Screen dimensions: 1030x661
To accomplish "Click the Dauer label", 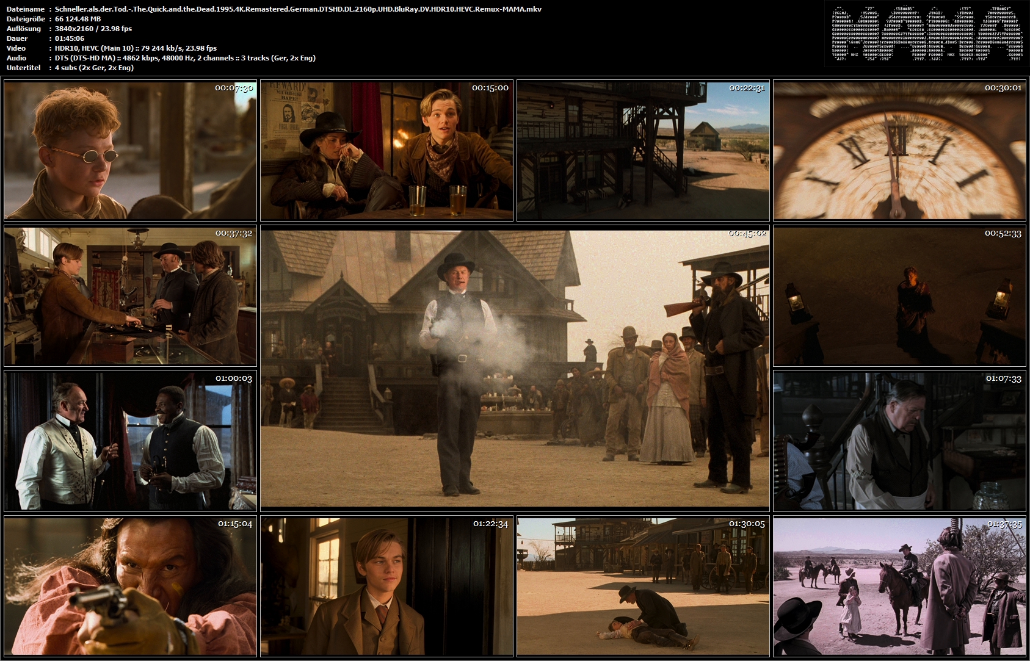I will [x=17, y=38].
